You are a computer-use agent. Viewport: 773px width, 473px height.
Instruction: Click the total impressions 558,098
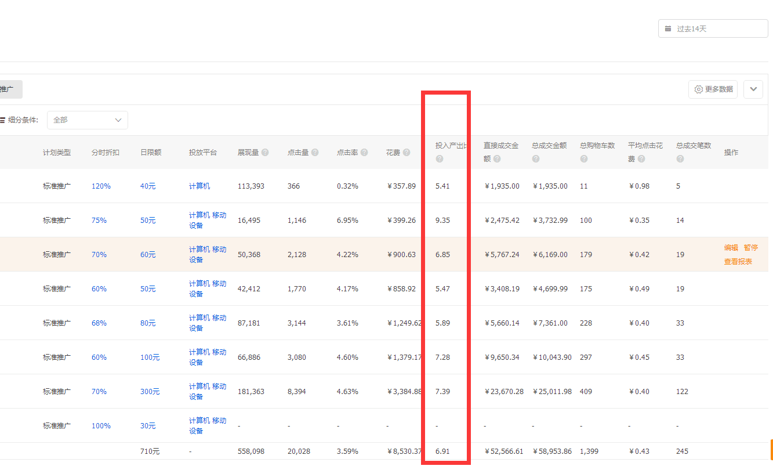coord(251,452)
